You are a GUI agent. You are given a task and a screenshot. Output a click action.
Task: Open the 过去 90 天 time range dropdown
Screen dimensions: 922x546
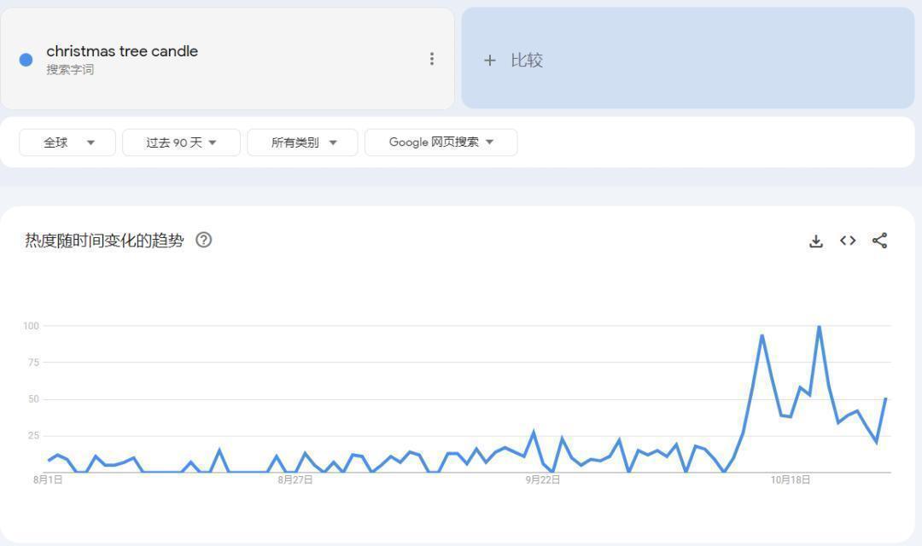pyautogui.click(x=181, y=142)
